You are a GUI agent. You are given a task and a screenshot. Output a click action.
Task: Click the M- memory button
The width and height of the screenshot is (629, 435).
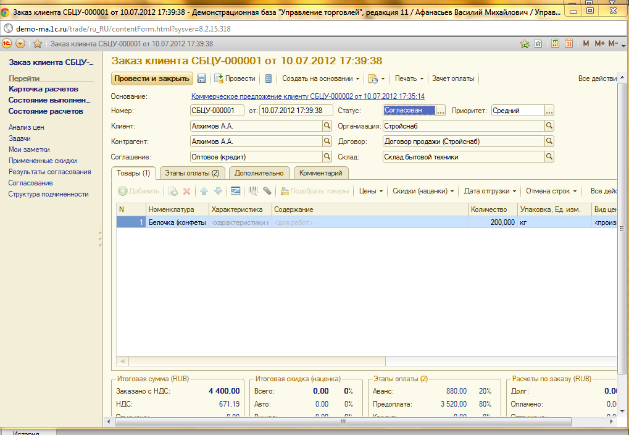(x=613, y=43)
